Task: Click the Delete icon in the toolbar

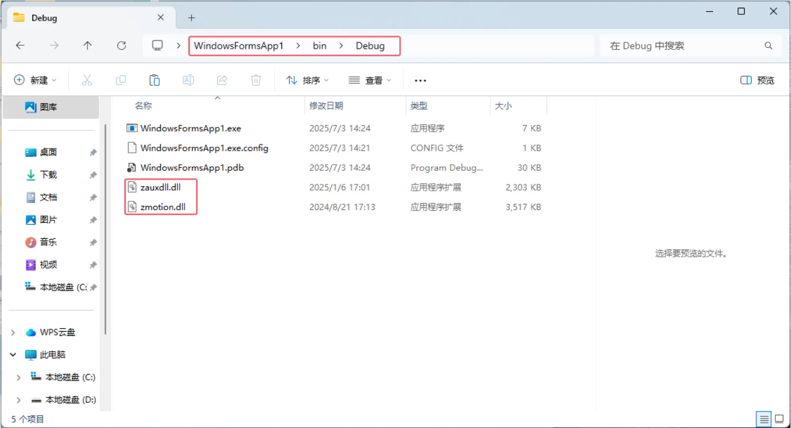Action: click(x=255, y=80)
